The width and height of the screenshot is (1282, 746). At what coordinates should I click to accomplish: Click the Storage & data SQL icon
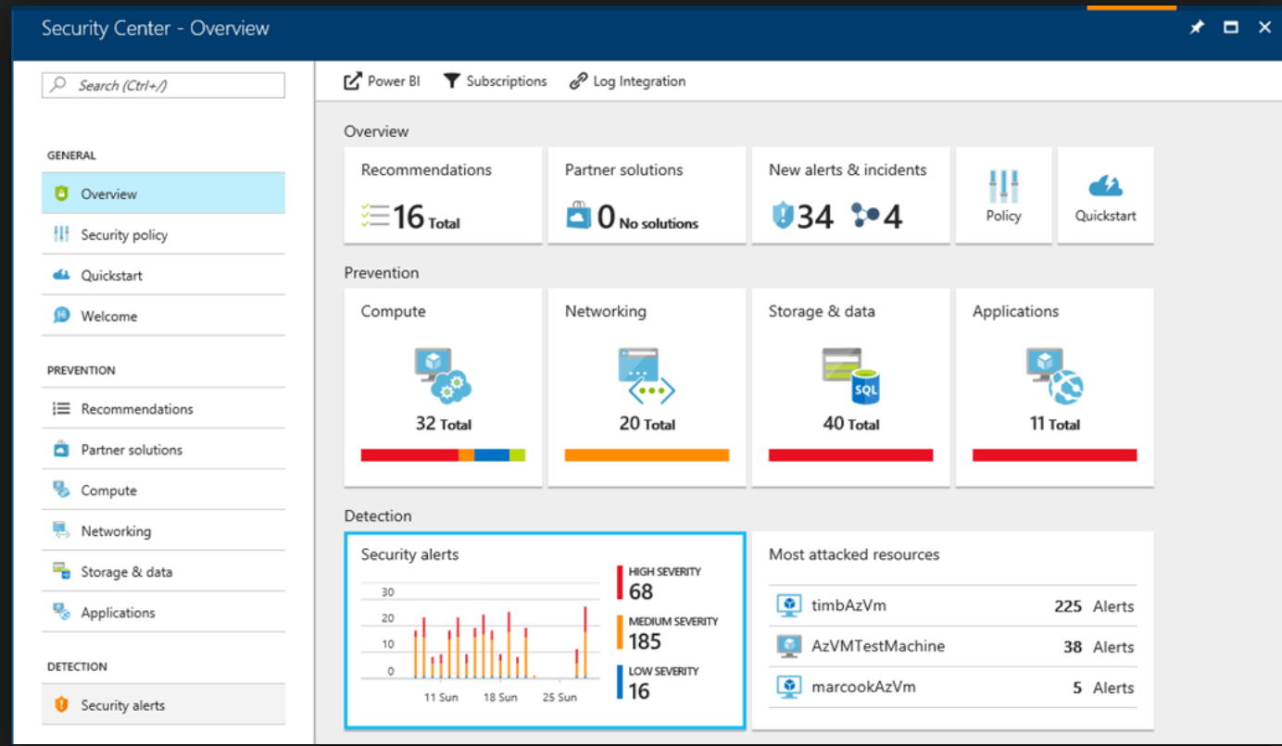[850, 375]
